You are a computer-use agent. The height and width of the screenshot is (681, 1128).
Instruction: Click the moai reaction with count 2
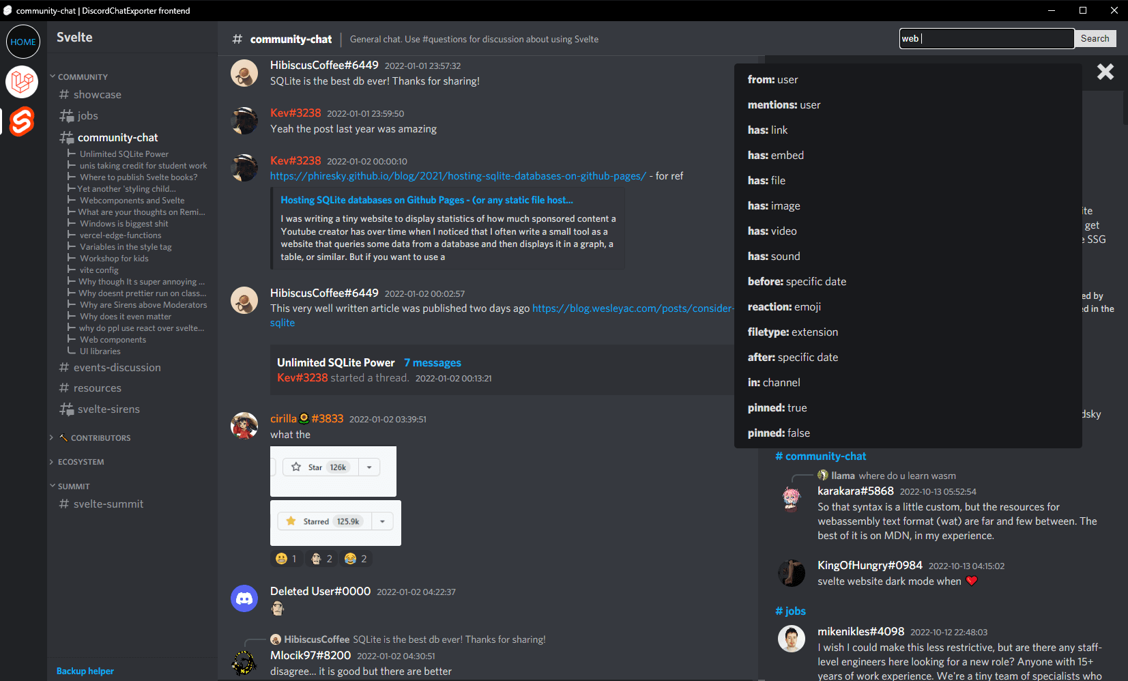(x=321, y=559)
